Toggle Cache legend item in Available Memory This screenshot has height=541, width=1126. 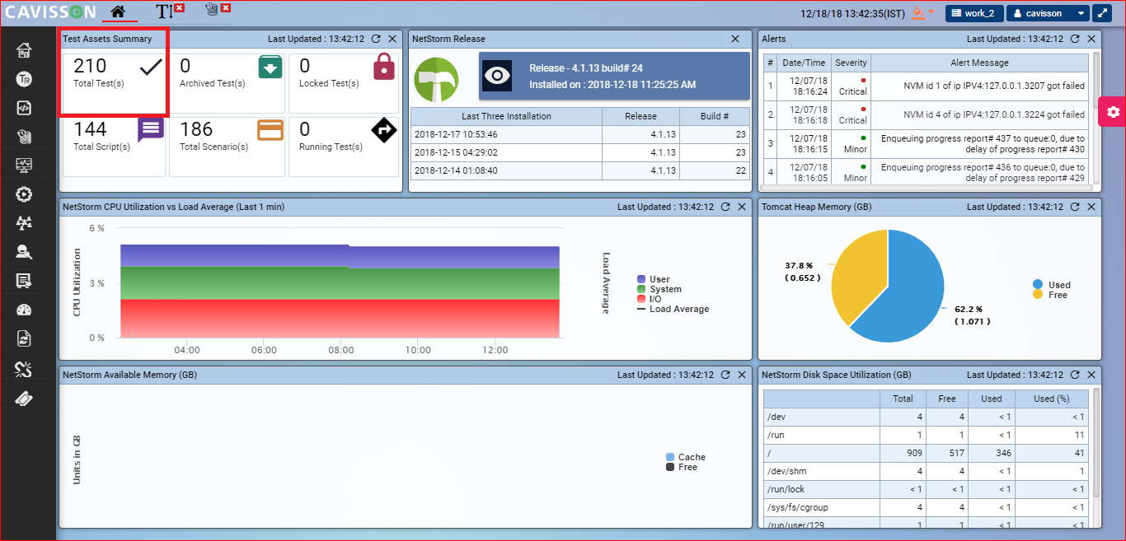tap(686, 457)
